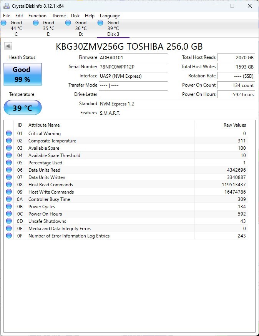Select the Unsafe Shutdowns attribute name
The width and height of the screenshot is (259, 336).
pyautogui.click(x=47, y=221)
